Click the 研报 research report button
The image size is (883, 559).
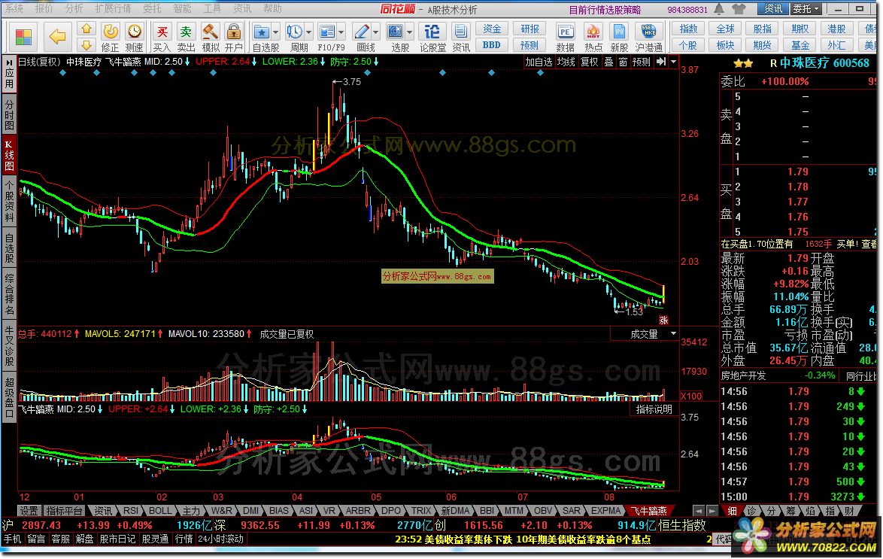pyautogui.click(x=529, y=29)
